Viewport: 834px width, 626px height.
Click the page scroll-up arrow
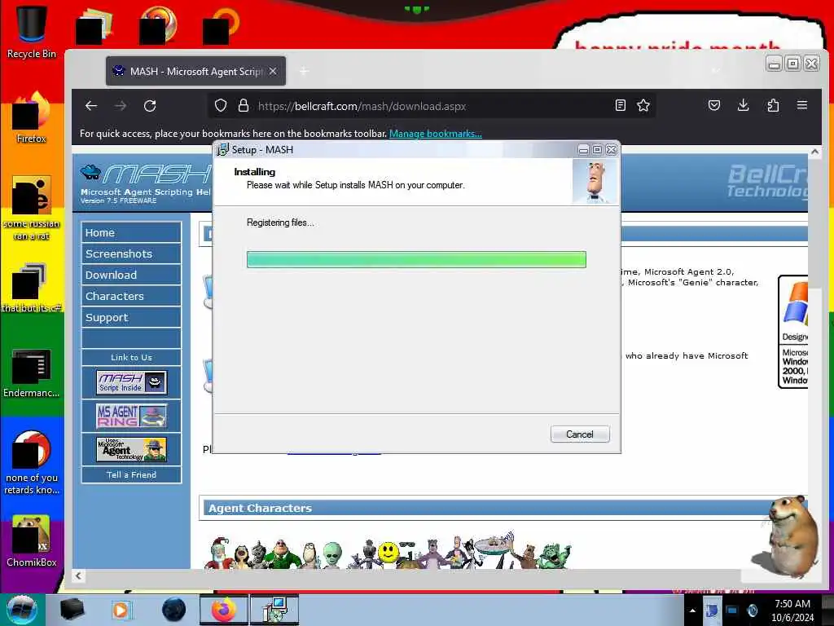tap(814, 152)
